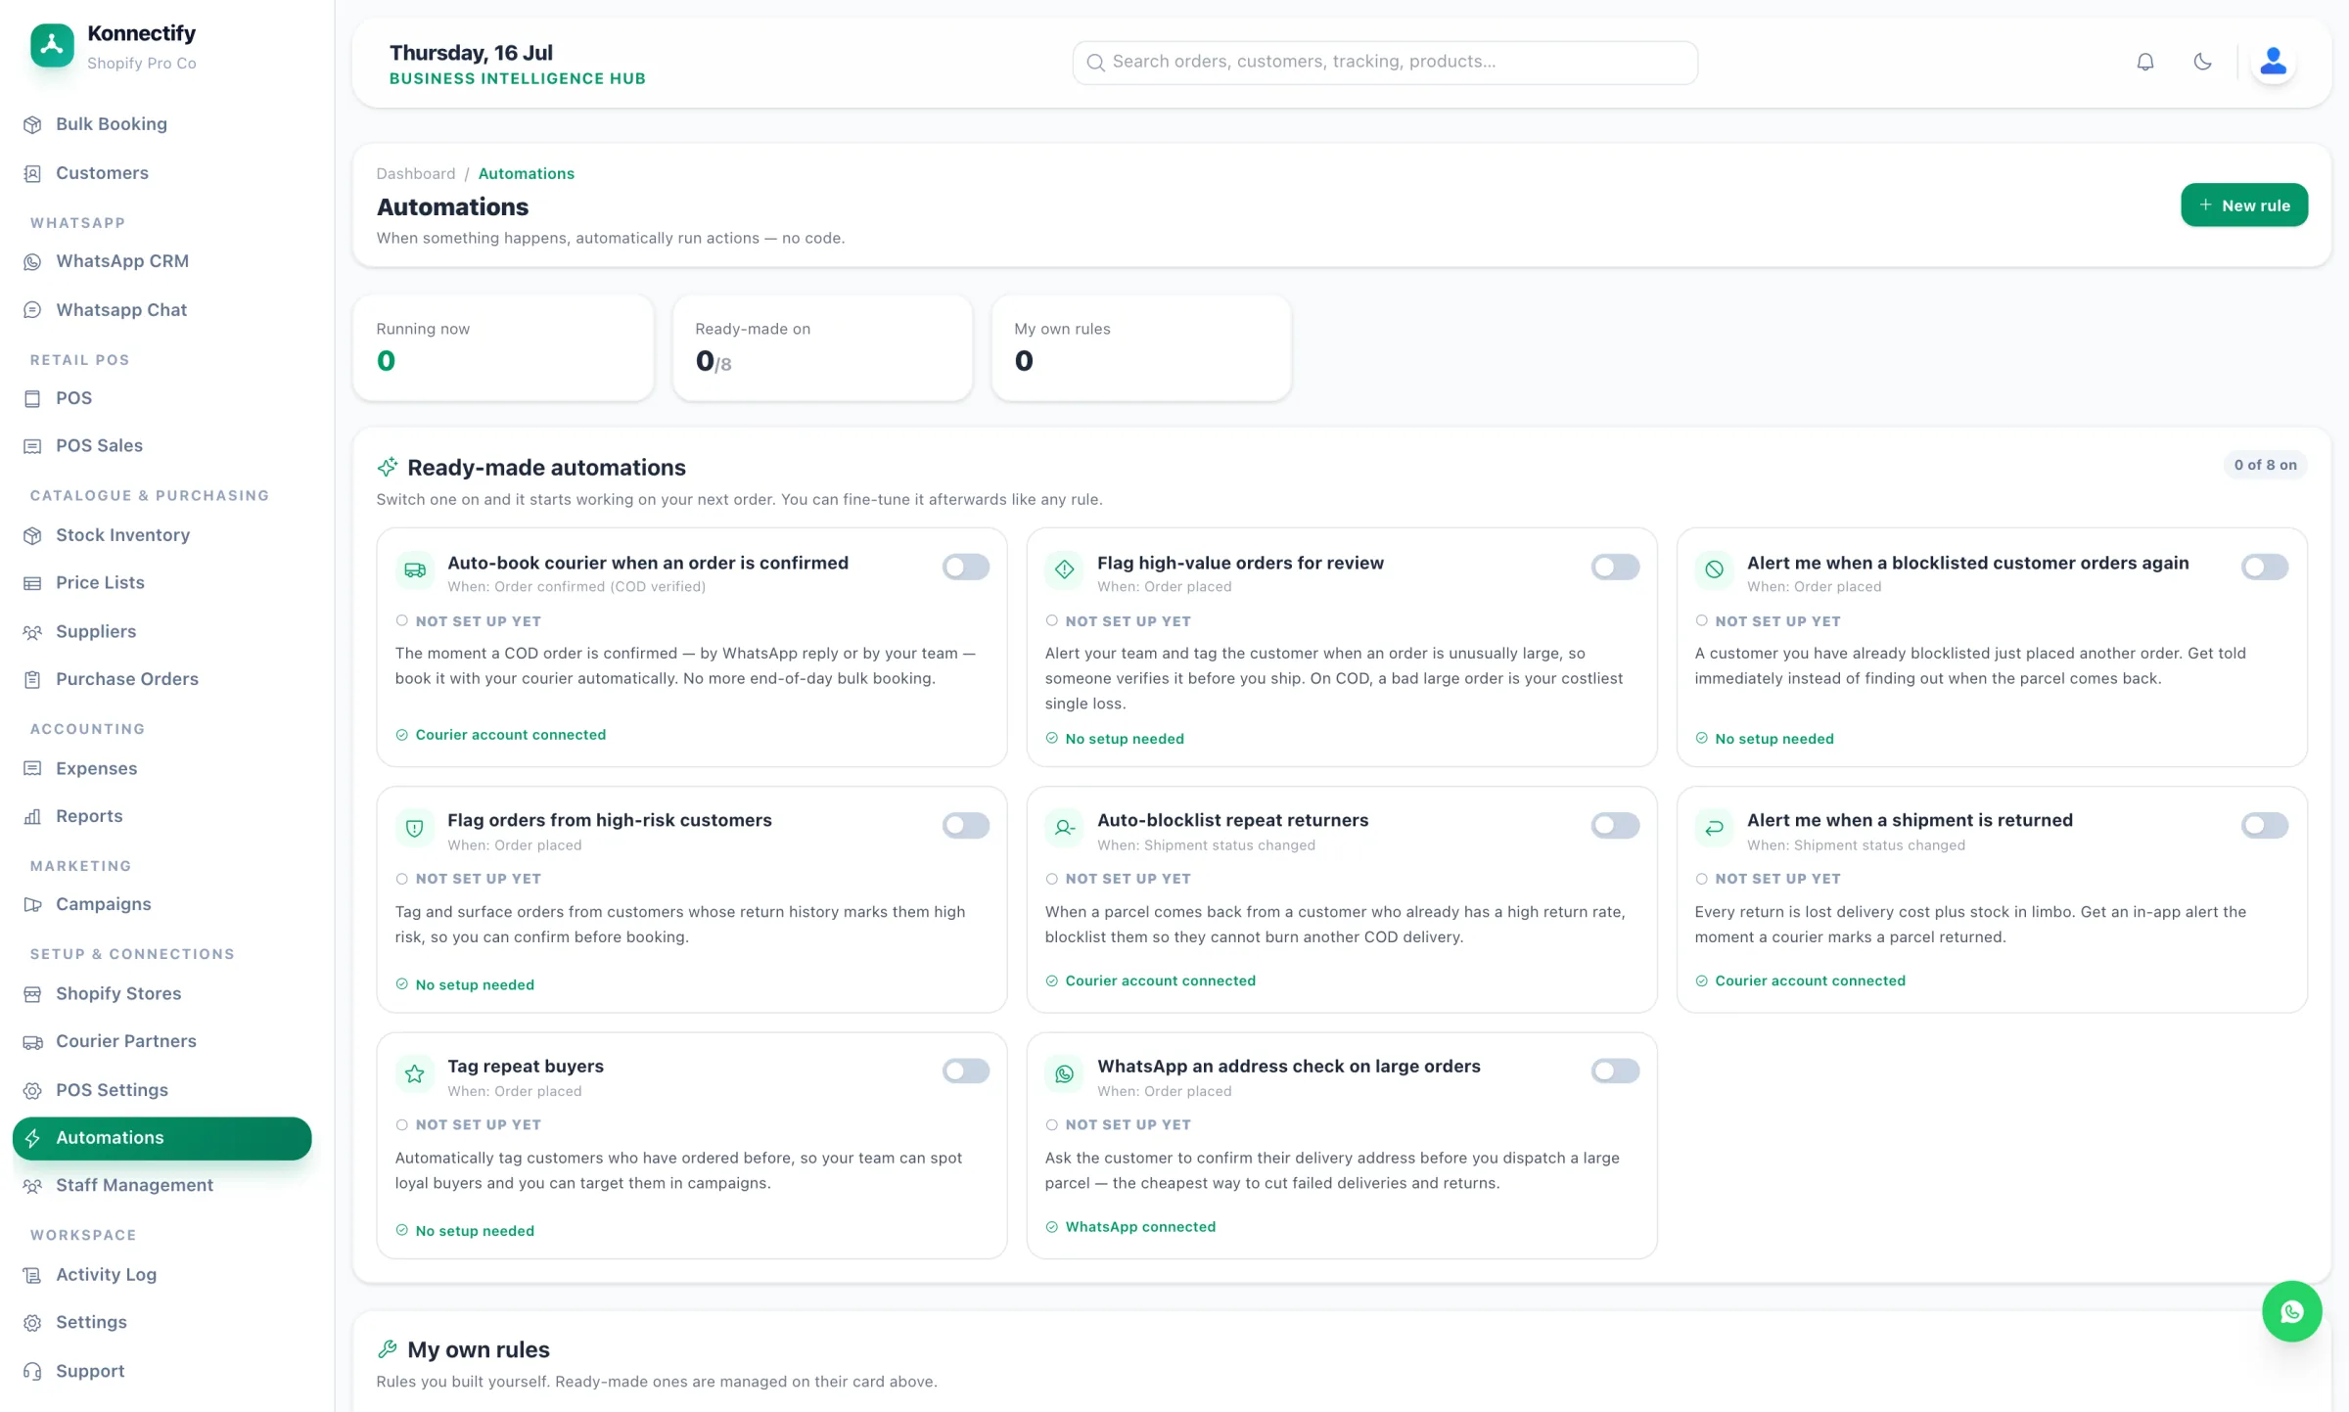Open the user profile avatar
Screen dimensions: 2349x1412
click(2273, 62)
